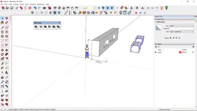Toggle hidden eye in Entity Info
Viewport: 197px width, 111px height.
point(171,38)
